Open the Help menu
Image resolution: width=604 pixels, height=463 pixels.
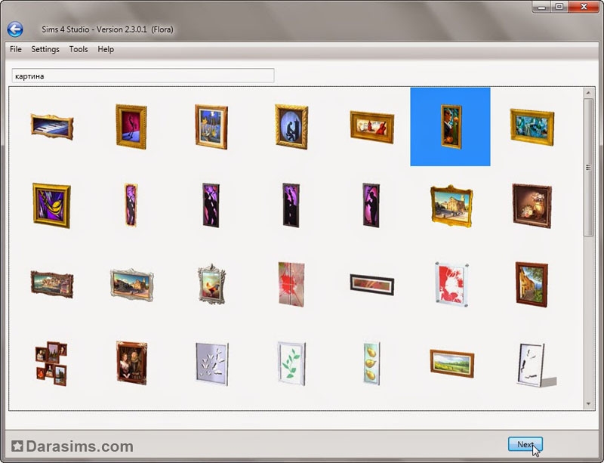[106, 49]
